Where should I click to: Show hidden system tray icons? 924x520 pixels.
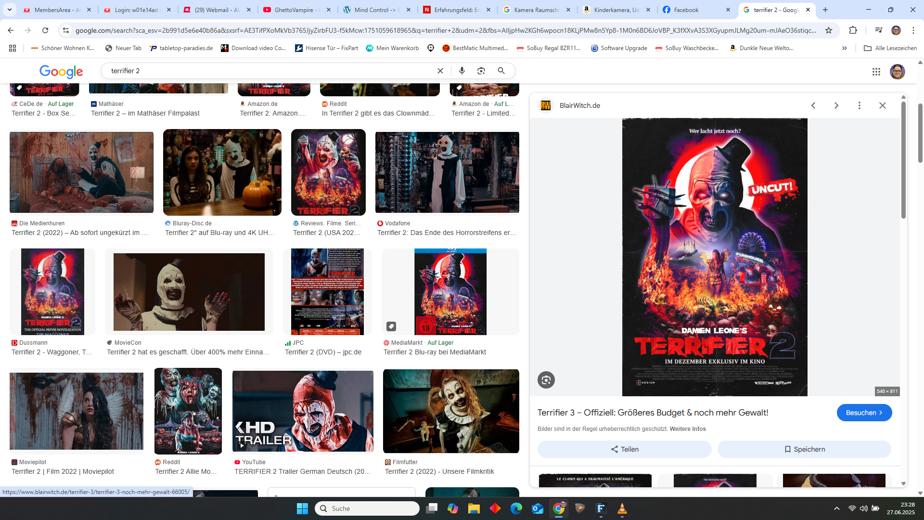[x=836, y=508]
